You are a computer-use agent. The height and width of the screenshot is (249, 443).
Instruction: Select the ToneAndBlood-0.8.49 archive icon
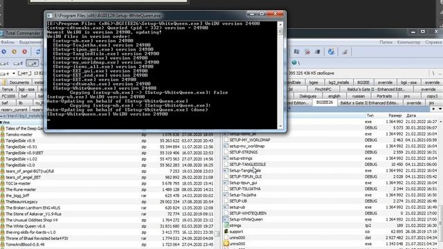[x=3, y=244]
